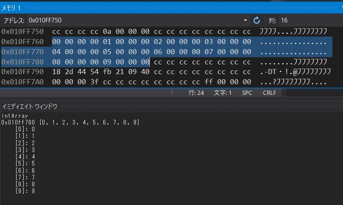Click the 列: label
The width and height of the screenshot is (343, 205).
(272, 21)
